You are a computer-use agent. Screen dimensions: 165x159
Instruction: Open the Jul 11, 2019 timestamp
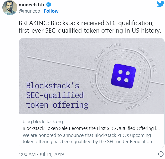(41, 154)
